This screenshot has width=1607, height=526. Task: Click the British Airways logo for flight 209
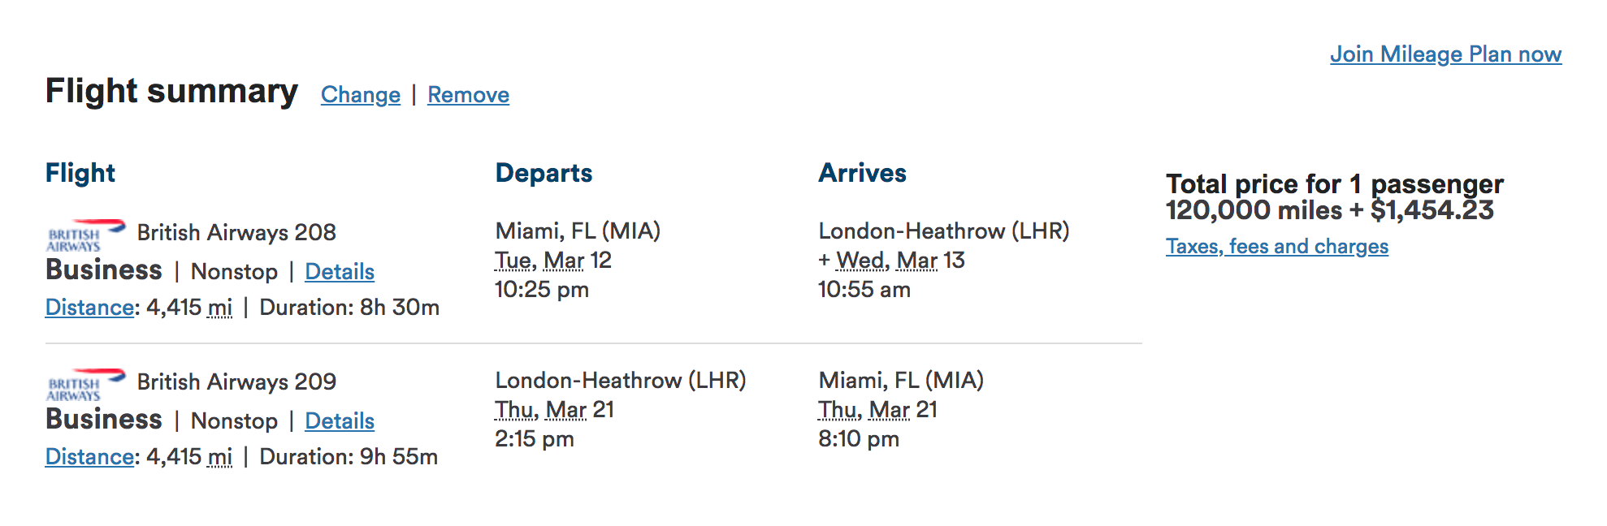(x=84, y=384)
